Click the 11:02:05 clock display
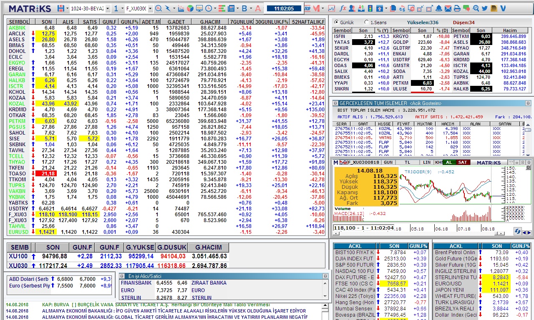 284,8
